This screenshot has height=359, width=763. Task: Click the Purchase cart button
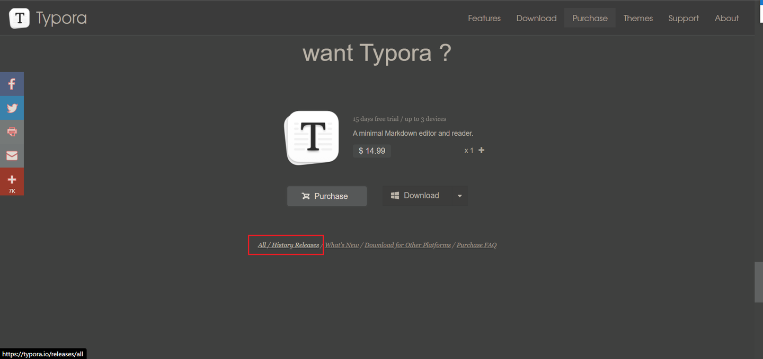[x=327, y=196]
